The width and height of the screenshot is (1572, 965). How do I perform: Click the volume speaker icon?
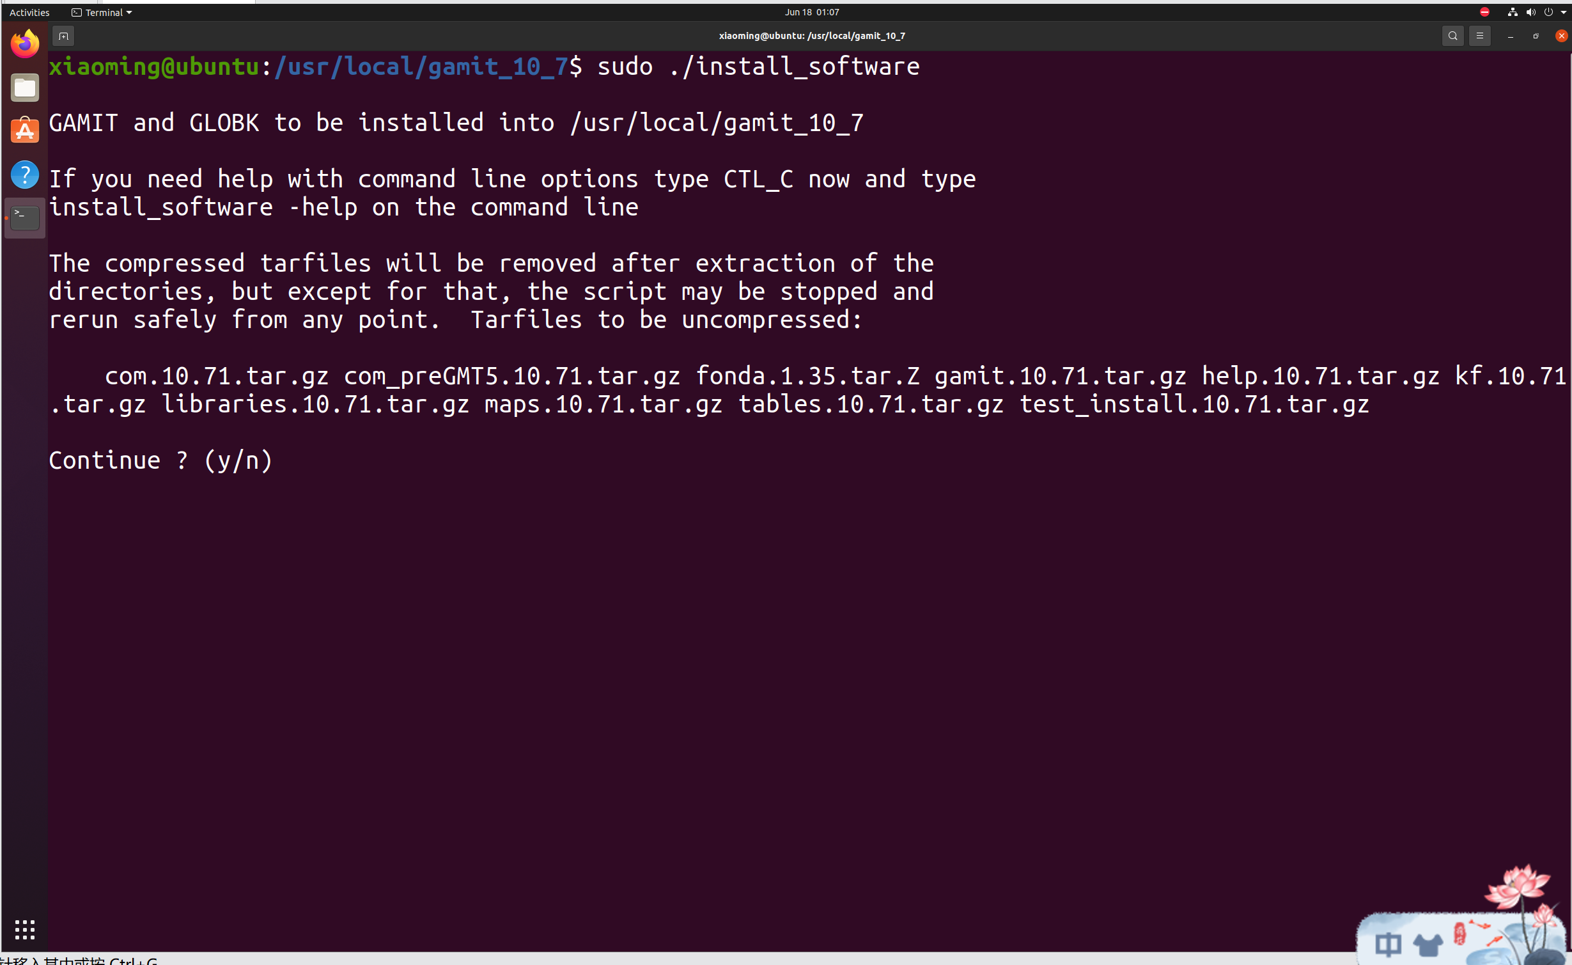1530,12
